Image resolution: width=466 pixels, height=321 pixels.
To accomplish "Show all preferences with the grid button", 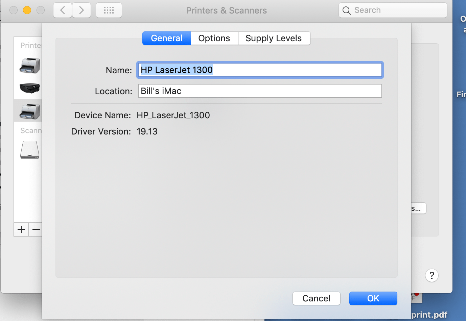I will (109, 10).
